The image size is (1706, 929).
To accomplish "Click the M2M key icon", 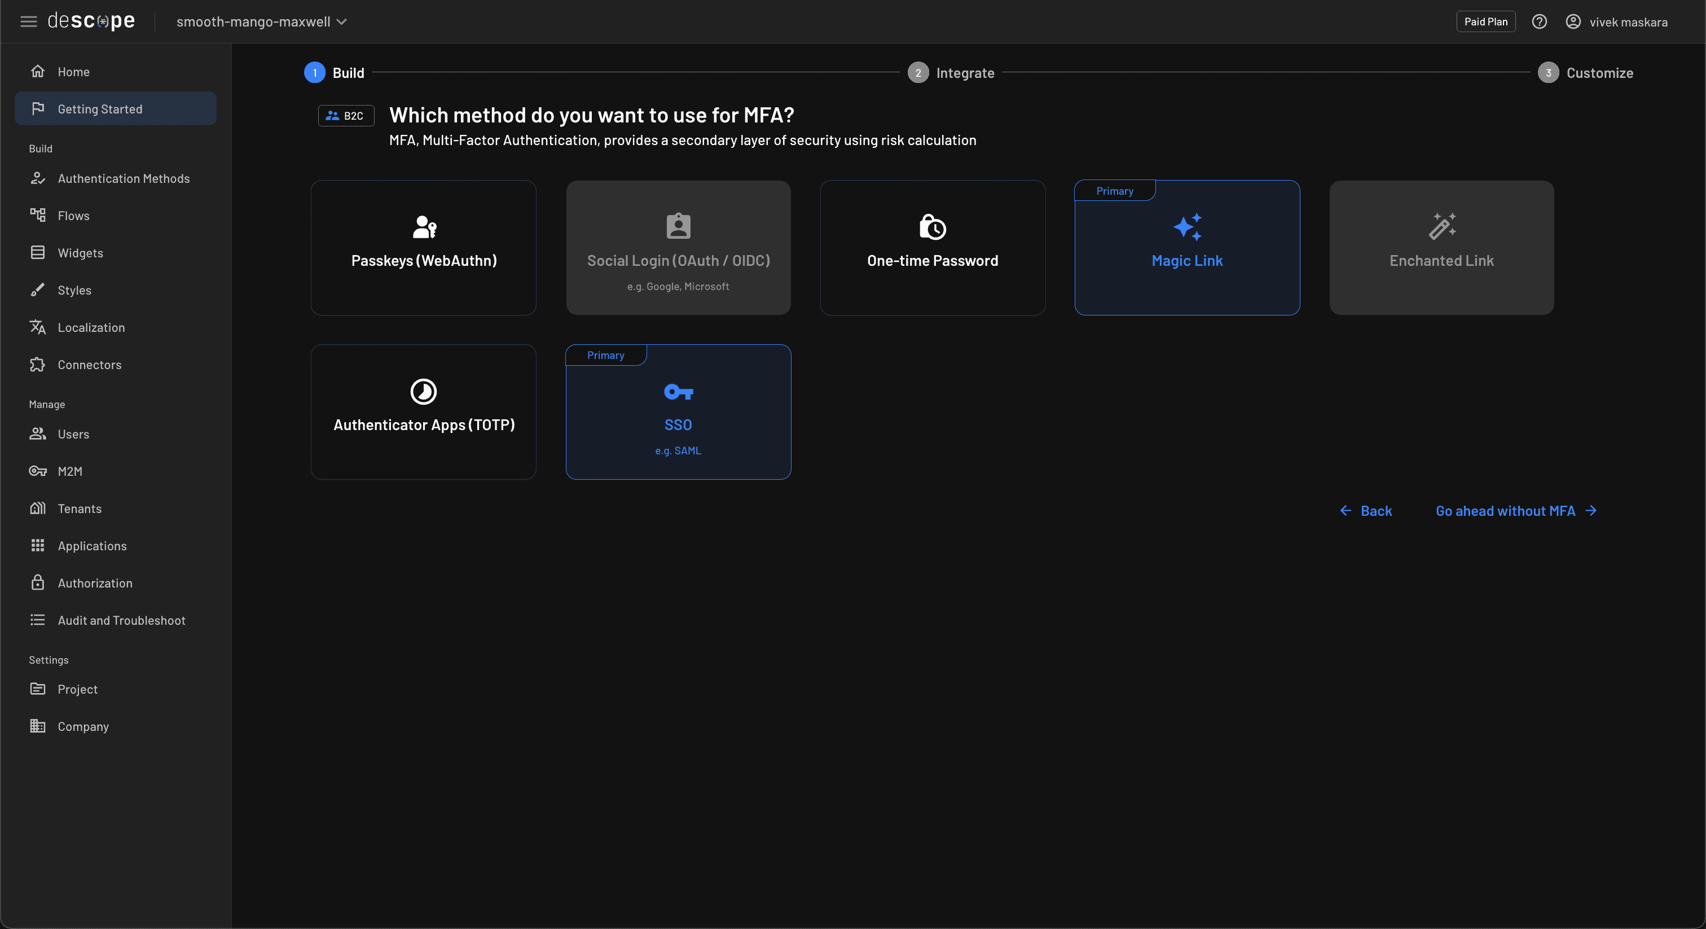I will (x=38, y=471).
